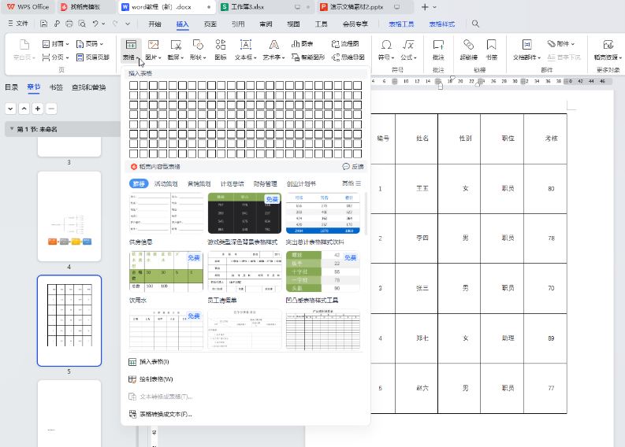This screenshot has width=625, height=447.
Task: Click the Feedback (反馈) link
Action: (x=353, y=167)
